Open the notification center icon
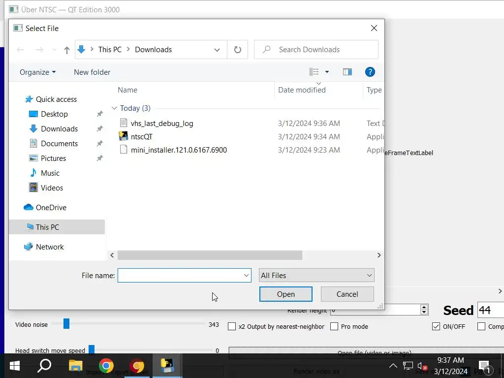The image size is (504, 378). coord(485,366)
